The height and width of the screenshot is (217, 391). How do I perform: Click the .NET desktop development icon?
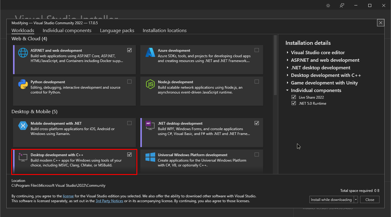tap(150, 126)
